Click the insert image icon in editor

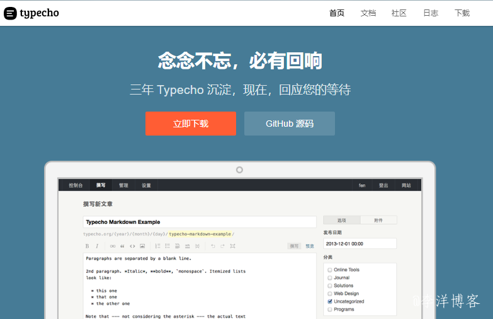pyautogui.click(x=142, y=246)
